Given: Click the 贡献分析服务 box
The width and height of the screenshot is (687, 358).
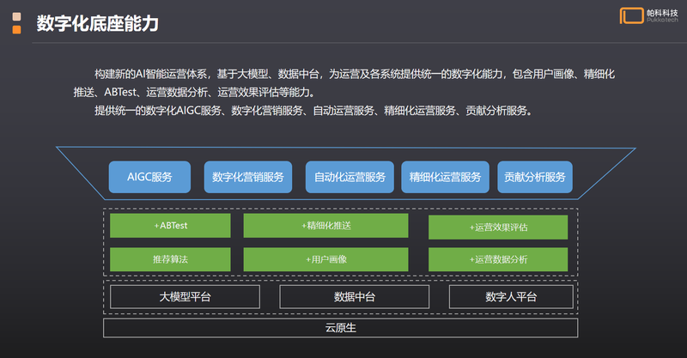Looking at the screenshot, I should tap(535, 177).
